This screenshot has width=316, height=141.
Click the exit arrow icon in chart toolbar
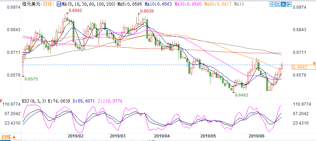click(x=289, y=4)
